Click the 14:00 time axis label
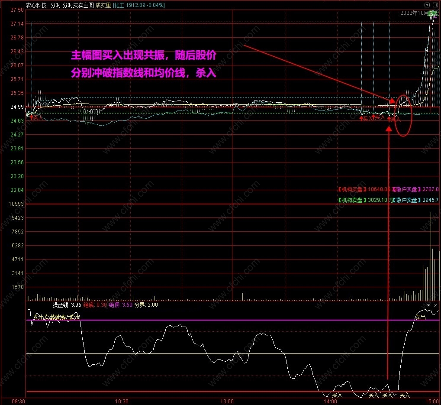Viewport: 441px width, 405px height. [330, 402]
